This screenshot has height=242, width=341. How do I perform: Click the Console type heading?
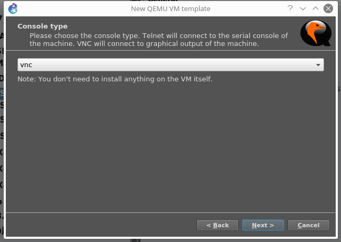point(42,26)
